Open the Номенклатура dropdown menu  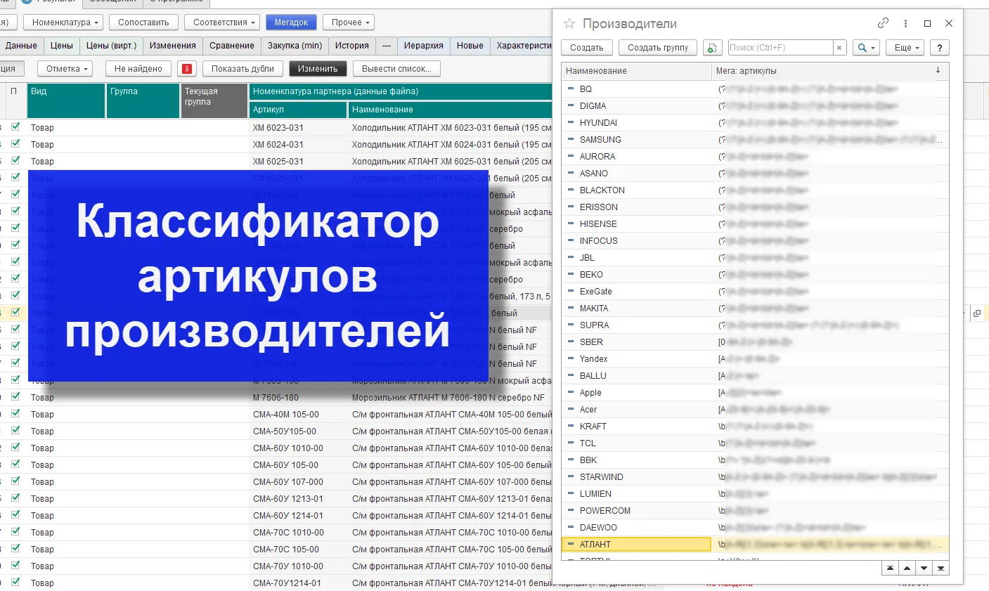pyautogui.click(x=64, y=22)
